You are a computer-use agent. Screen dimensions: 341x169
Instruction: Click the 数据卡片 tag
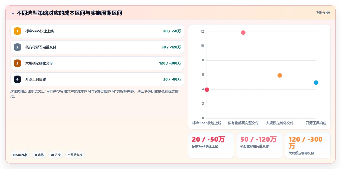(x=75, y=155)
